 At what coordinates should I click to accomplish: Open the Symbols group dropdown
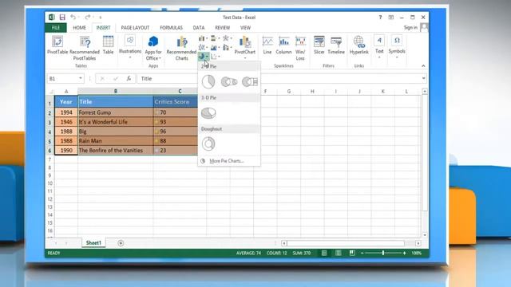(x=397, y=47)
